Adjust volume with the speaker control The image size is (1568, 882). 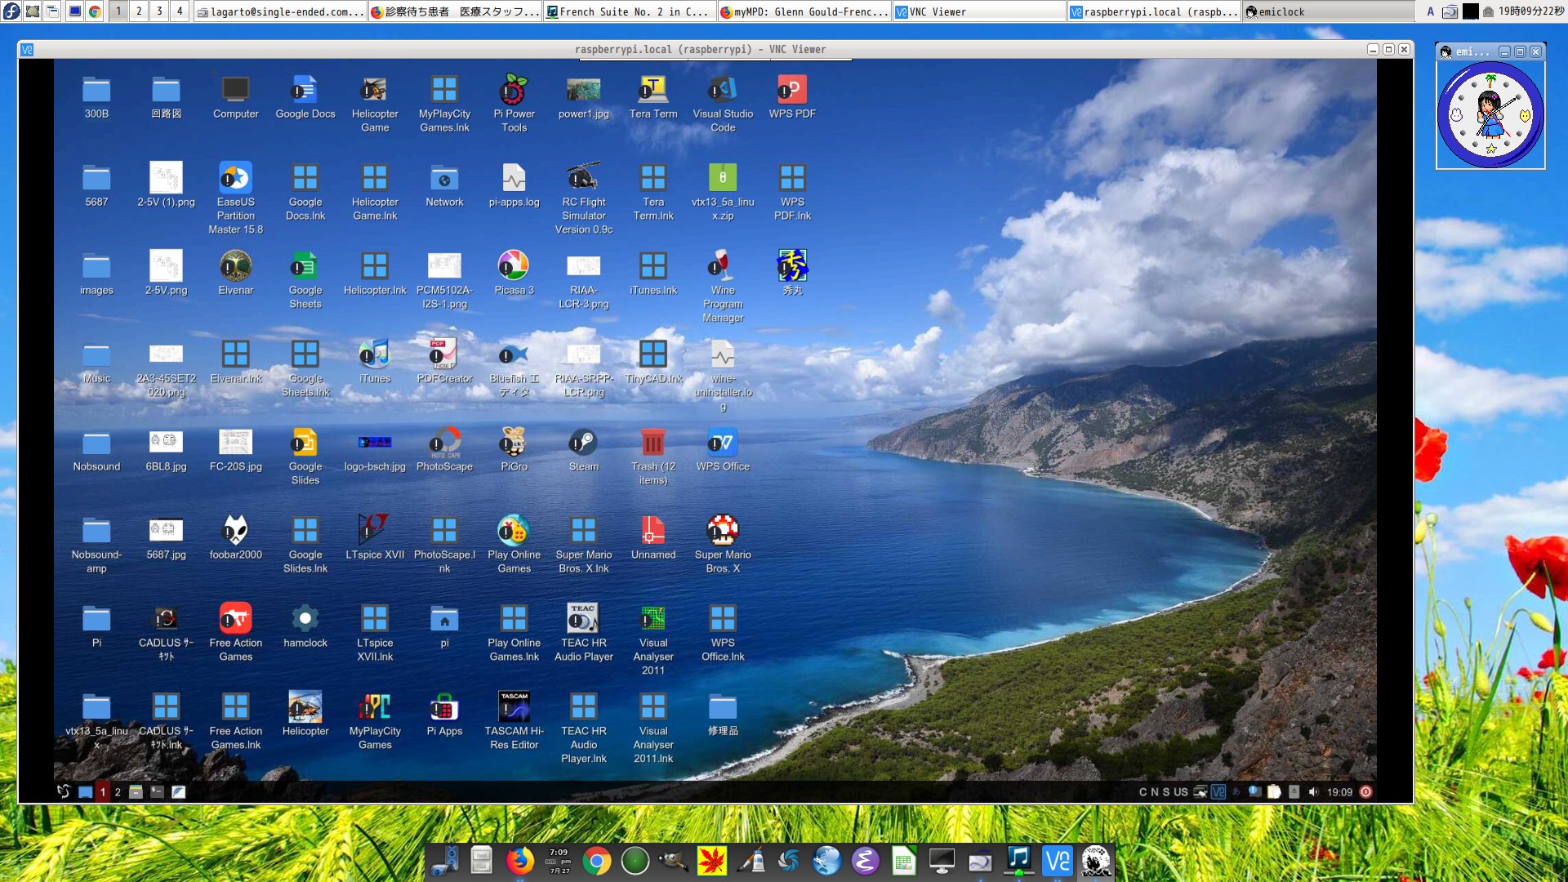pyautogui.click(x=1313, y=791)
